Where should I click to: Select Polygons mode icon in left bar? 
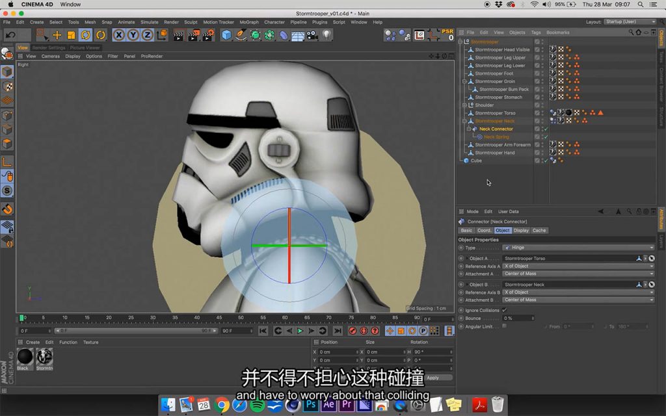coord(7,144)
